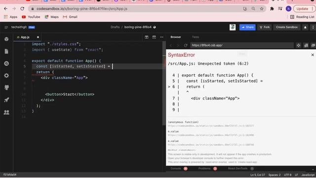The image size is (316, 178).
Task: Open the Gmail bookmark
Action: pos(70,17)
